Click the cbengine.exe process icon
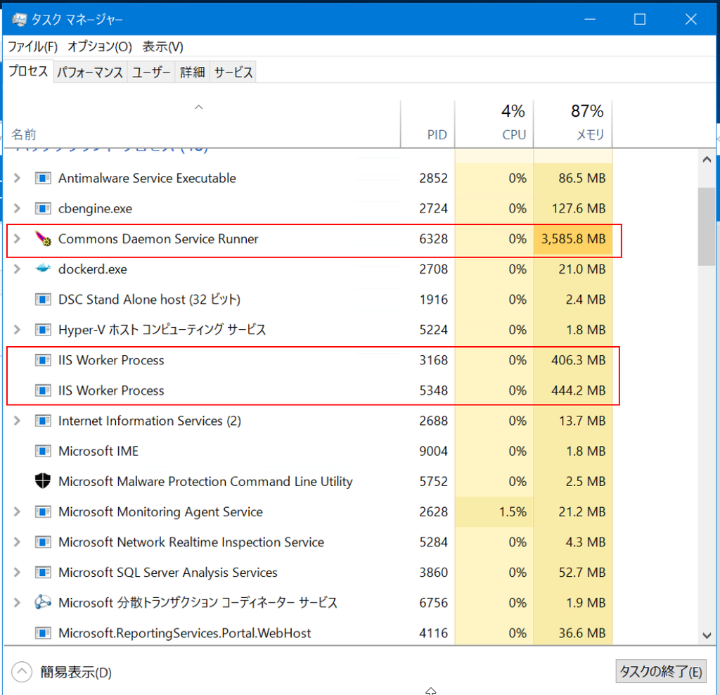The image size is (720, 695). pos(43,208)
